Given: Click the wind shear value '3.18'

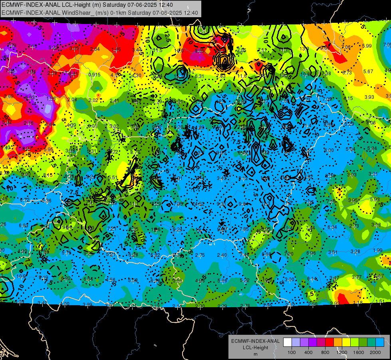Looking at the screenshot, I should [x=376, y=225].
